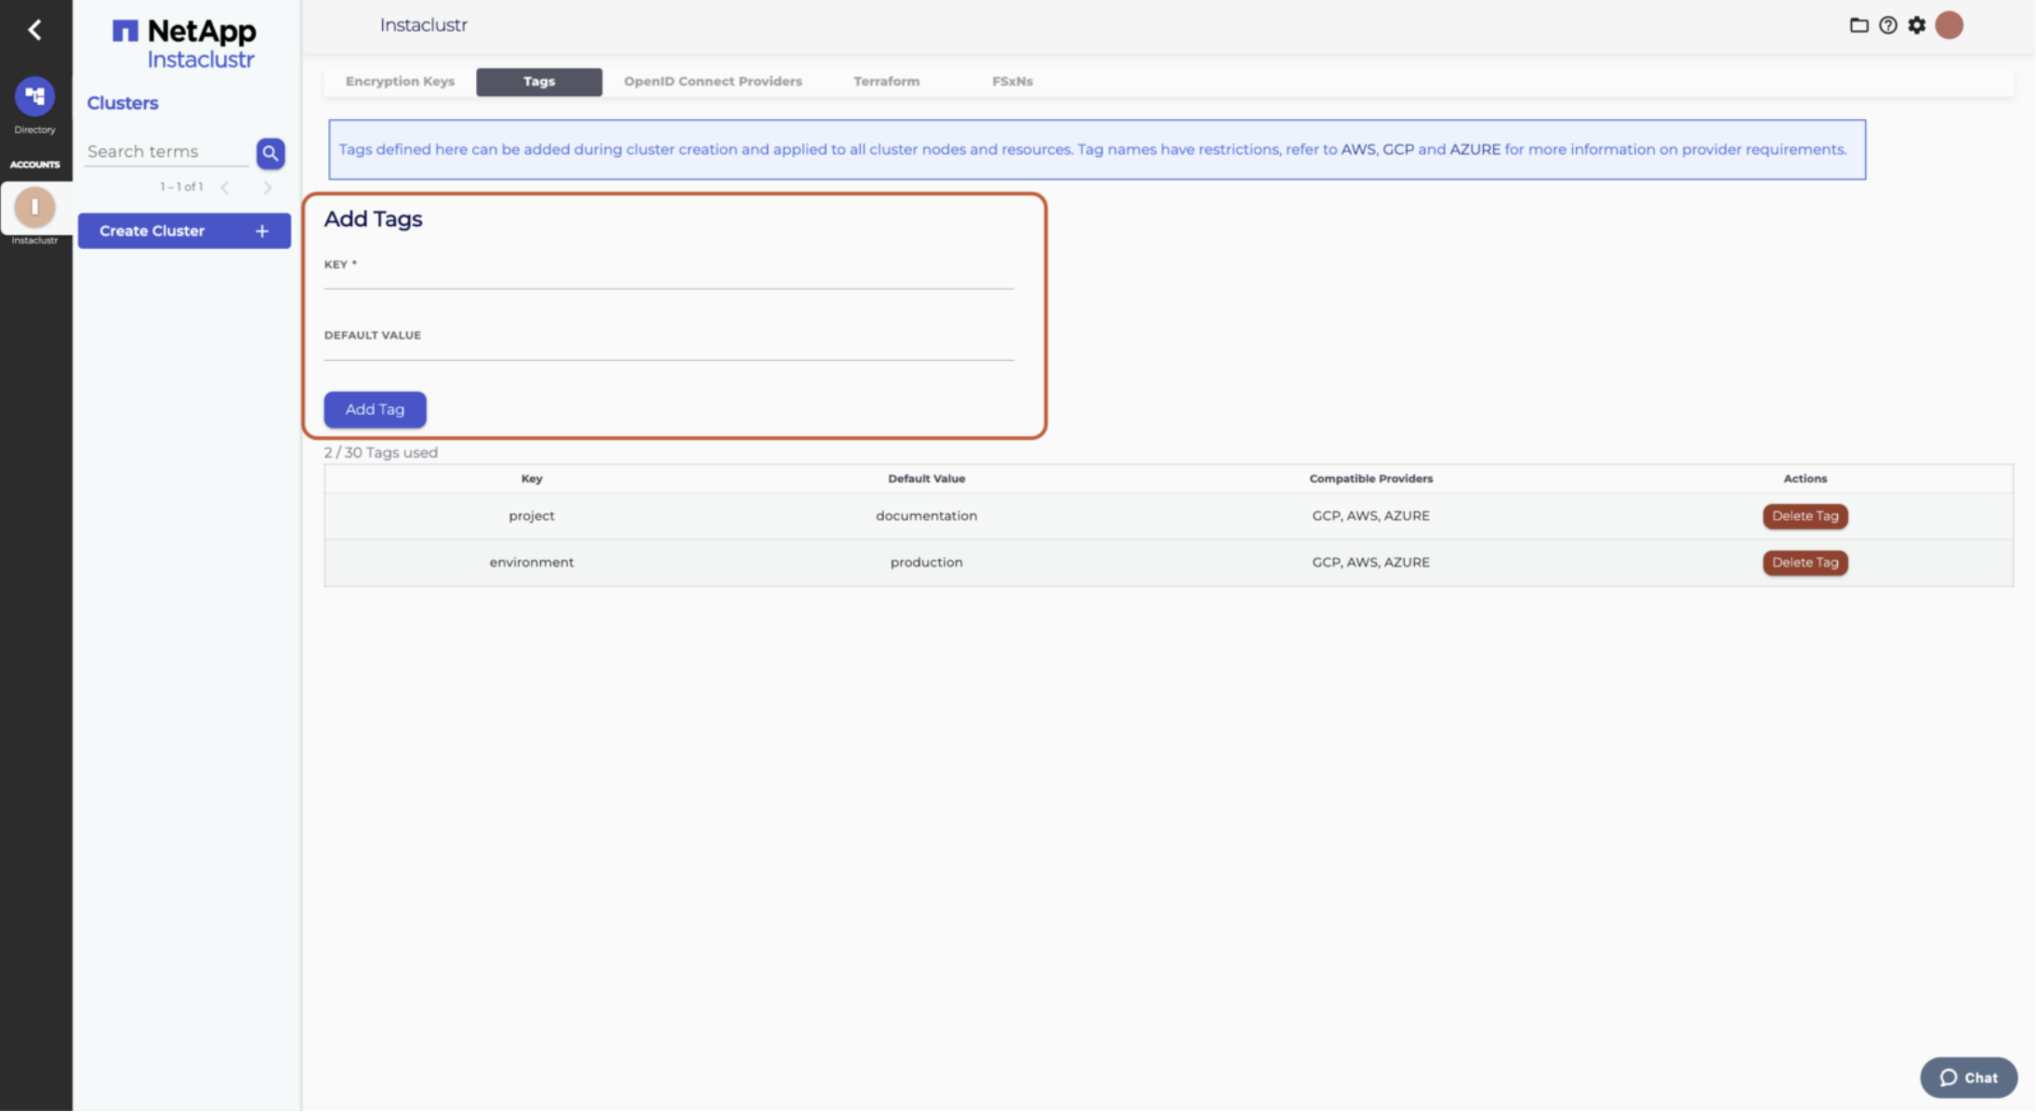Image resolution: width=2036 pixels, height=1112 pixels.
Task: Select the Instaclustr account avatar
Action: point(34,207)
